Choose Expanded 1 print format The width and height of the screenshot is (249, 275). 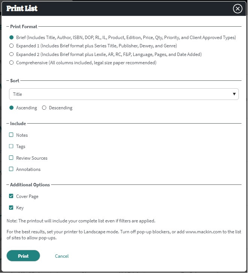point(11,46)
